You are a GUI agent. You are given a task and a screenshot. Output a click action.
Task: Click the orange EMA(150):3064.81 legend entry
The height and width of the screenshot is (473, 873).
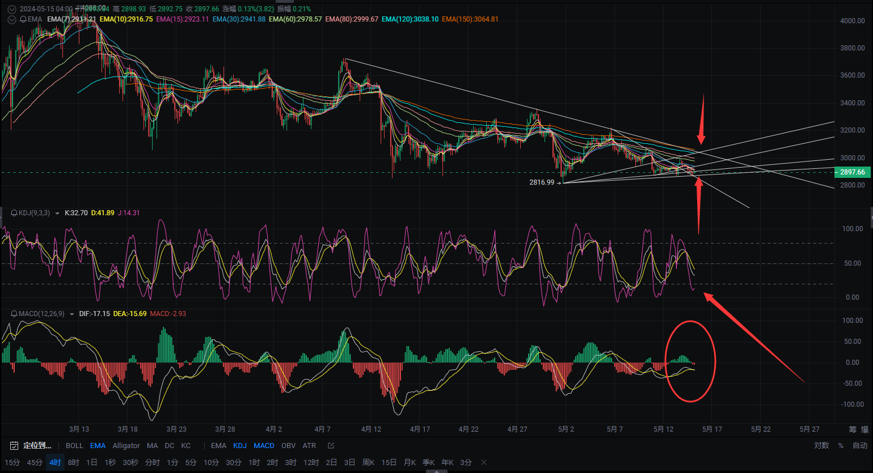(470, 19)
